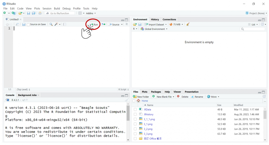Screen dimensions: 269x145
Task: Refresh the Environment pane
Action: (x=262, y=24)
